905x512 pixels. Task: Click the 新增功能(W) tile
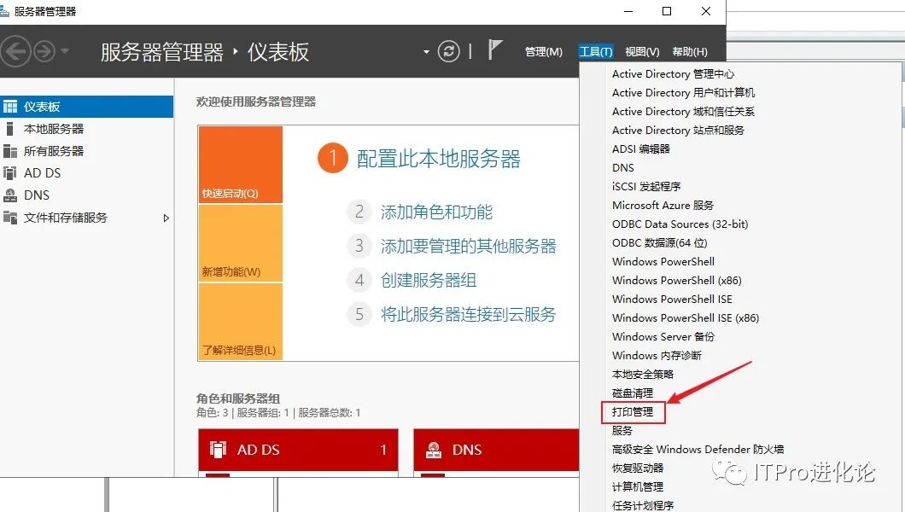click(x=241, y=243)
